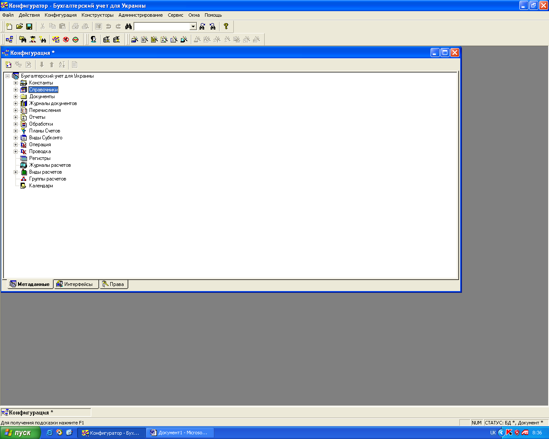Open the Администрирование menu
Screen dimensions: 549x439
pos(141,15)
